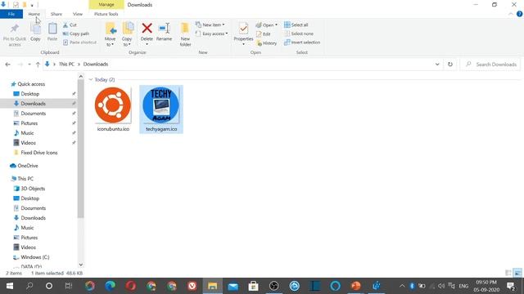The image size is (524, 294).
Task: Delete the selected file
Action: point(147,34)
